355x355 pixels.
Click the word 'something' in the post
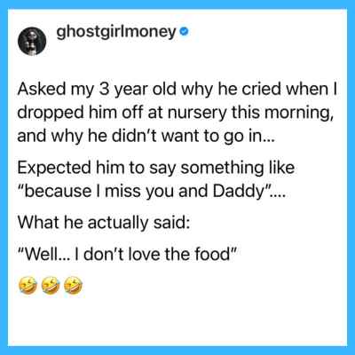(222, 169)
